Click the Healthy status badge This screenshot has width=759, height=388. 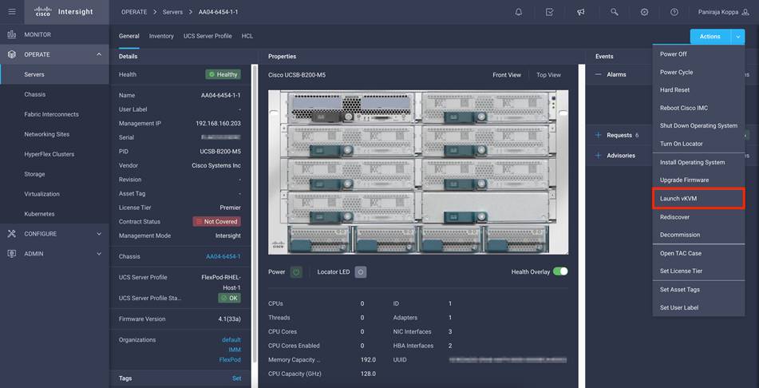click(x=223, y=74)
